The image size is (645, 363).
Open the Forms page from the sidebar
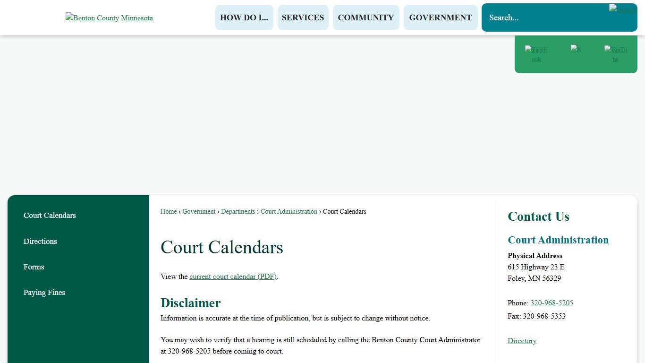click(x=34, y=267)
